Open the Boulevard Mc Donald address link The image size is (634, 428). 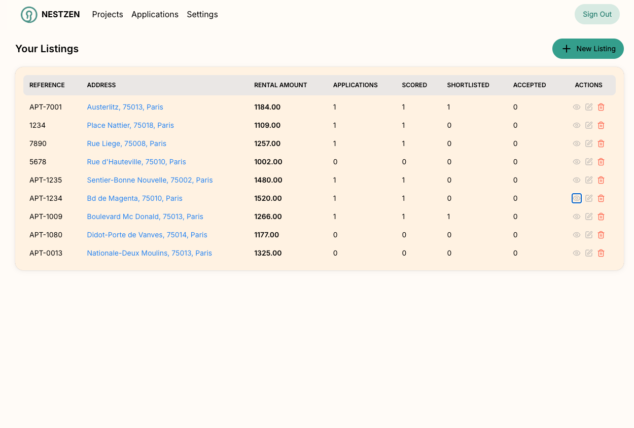pyautogui.click(x=145, y=217)
